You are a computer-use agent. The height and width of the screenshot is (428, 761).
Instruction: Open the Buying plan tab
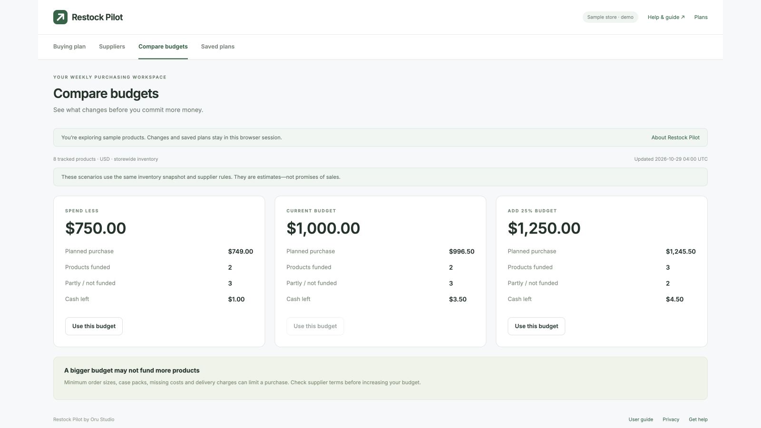click(69, 47)
